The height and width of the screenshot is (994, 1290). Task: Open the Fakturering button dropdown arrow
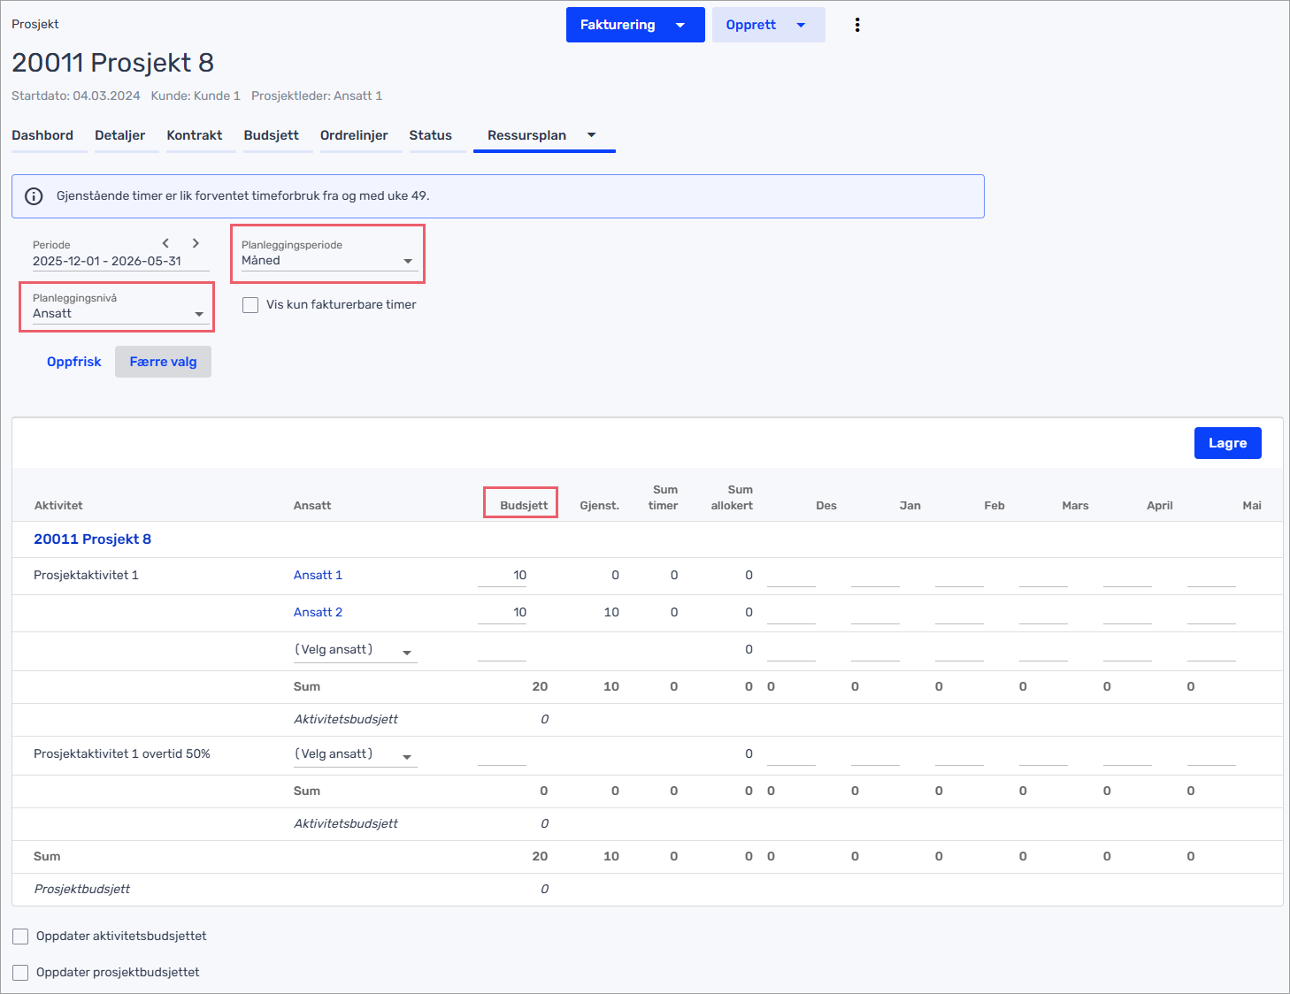click(x=680, y=25)
